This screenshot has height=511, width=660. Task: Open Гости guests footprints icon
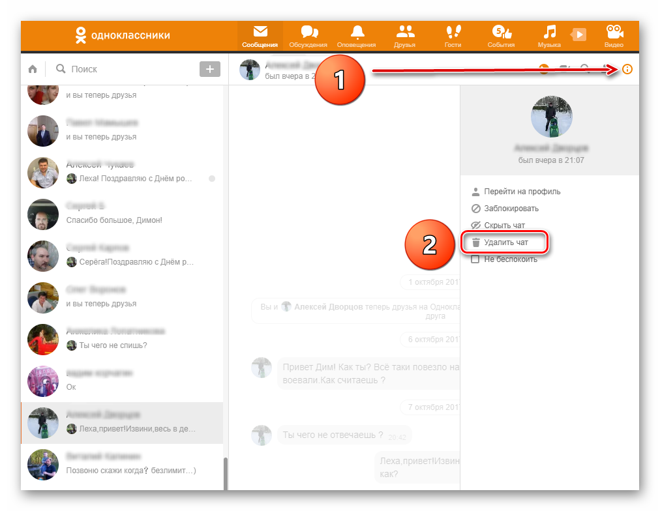pyautogui.click(x=453, y=36)
